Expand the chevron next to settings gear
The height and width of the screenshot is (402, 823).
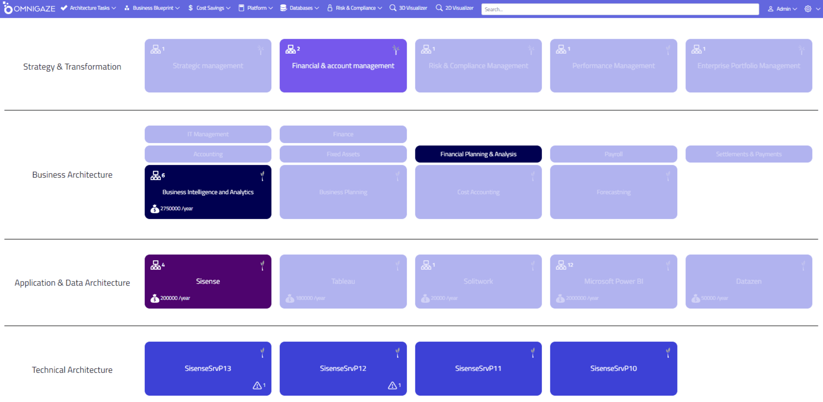[818, 9]
